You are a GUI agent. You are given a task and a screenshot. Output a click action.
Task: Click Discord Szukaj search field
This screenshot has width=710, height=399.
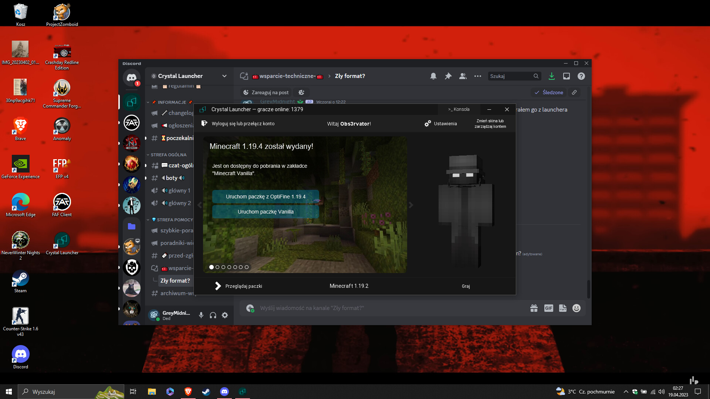pyautogui.click(x=510, y=76)
